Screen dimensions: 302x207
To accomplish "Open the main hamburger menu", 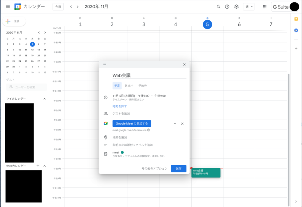I will (8, 7).
